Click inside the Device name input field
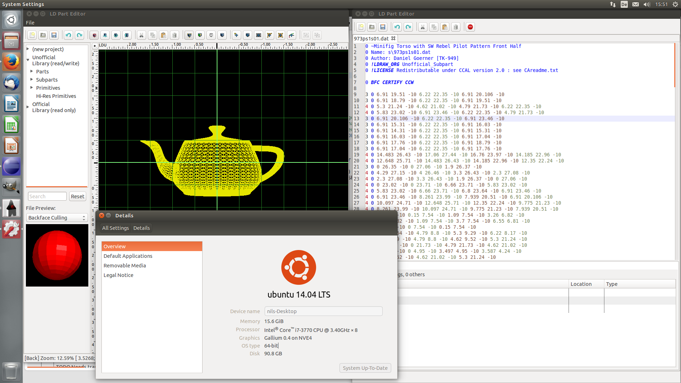Screen dimensions: 681x383 point(323,311)
